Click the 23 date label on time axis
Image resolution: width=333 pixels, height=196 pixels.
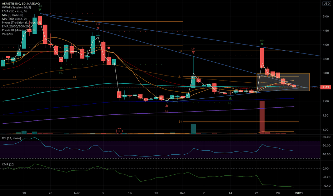[156, 193]
